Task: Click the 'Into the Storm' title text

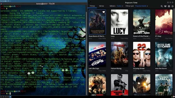Action: 161,69
